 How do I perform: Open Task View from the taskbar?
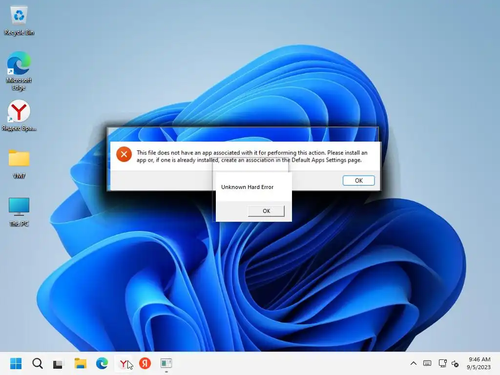(58, 363)
